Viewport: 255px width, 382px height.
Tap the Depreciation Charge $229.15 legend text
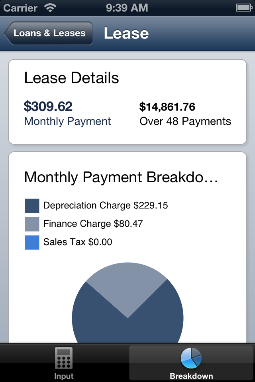click(x=106, y=205)
